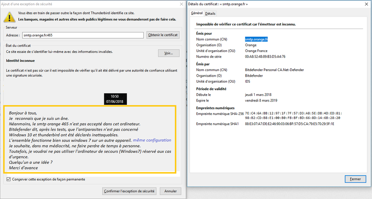Click the 'Impossible de vérifier ce certificat' message

pyautogui.click(x=246, y=24)
